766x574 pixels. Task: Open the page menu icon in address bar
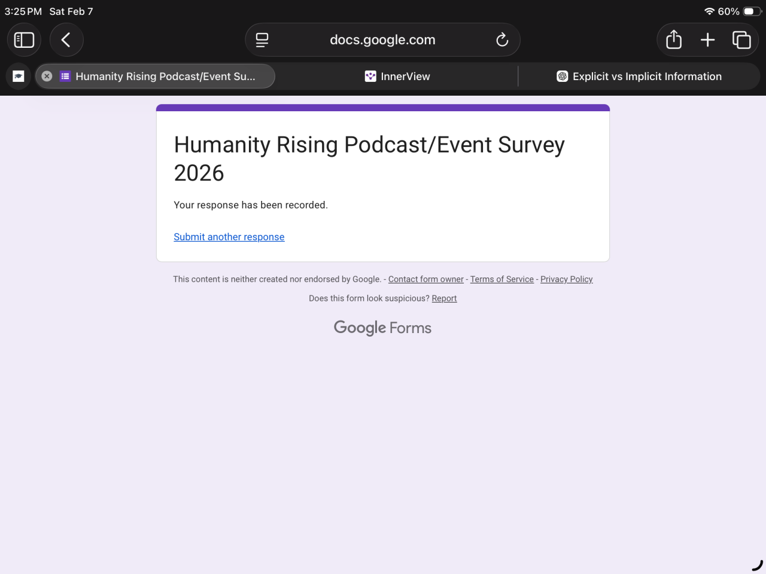(262, 40)
